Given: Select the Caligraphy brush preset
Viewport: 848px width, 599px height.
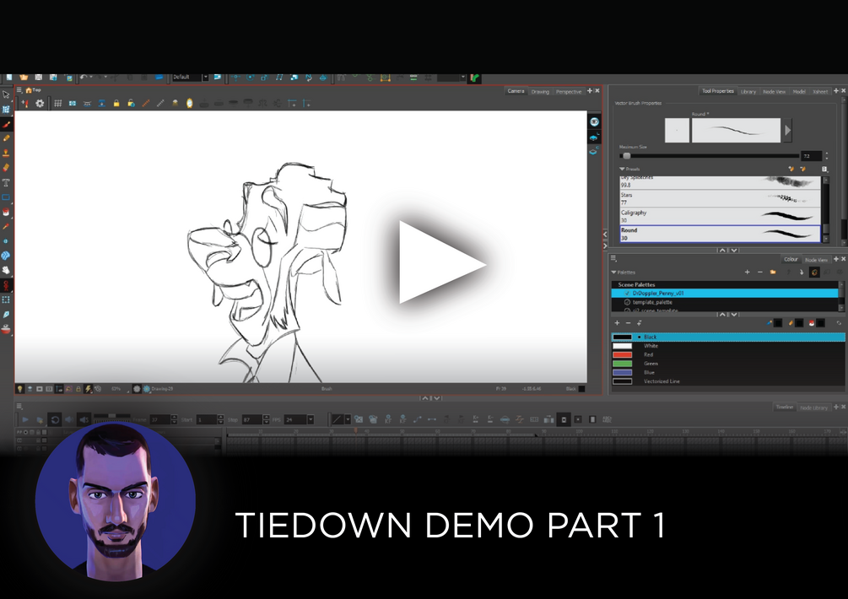Looking at the screenshot, I should pos(720,216).
